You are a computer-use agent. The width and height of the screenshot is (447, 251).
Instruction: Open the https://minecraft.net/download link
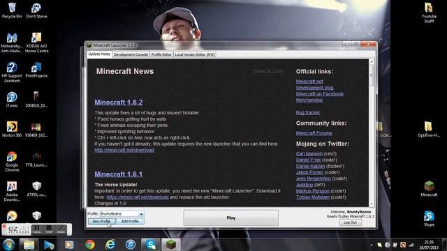click(138, 197)
